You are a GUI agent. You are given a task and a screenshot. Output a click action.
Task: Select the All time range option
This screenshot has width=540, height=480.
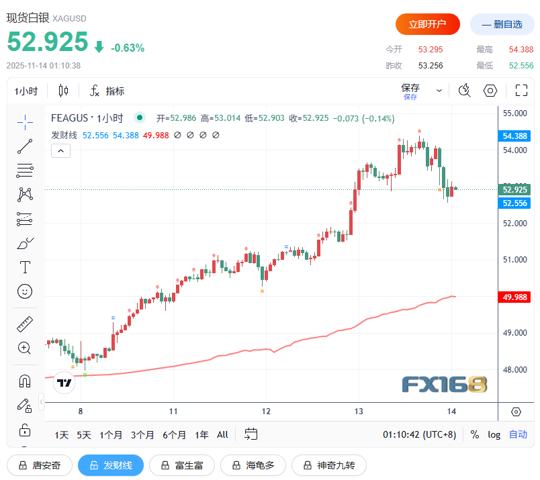[222, 434]
